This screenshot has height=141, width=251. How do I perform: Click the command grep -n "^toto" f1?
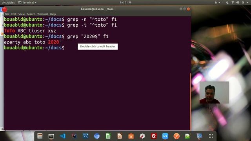[92, 19]
